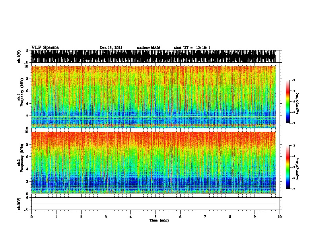The width and height of the screenshot is (315, 243).
Task: Click the color scale bar beside ch.2 spectrogram
Action: point(288,167)
